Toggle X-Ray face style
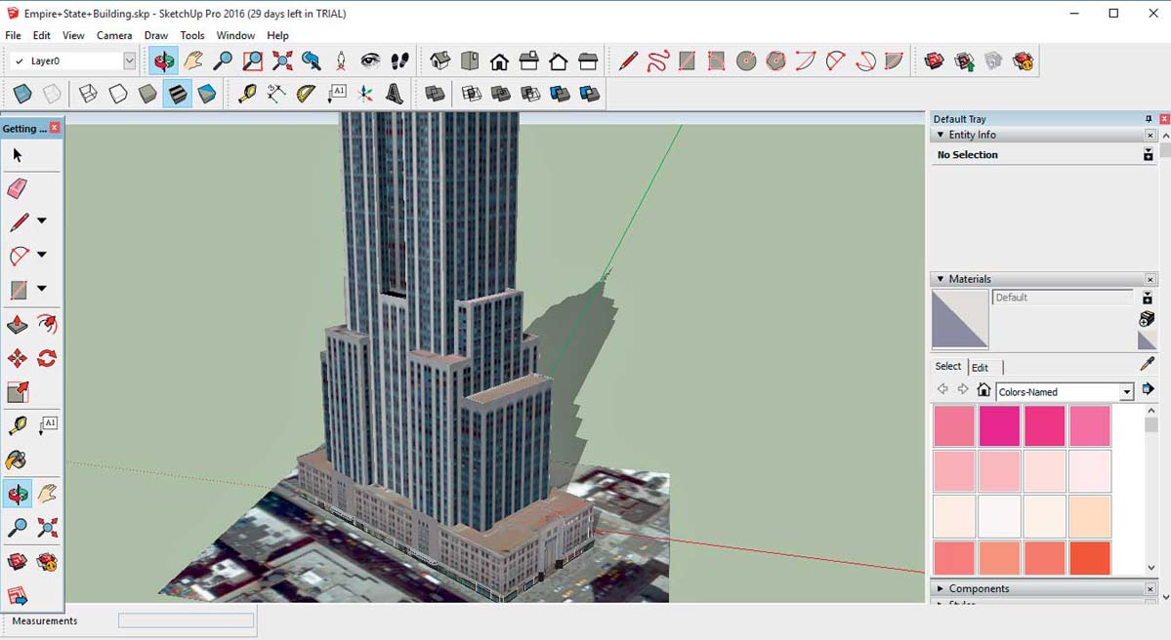The height and width of the screenshot is (640, 1171). pyautogui.click(x=22, y=94)
